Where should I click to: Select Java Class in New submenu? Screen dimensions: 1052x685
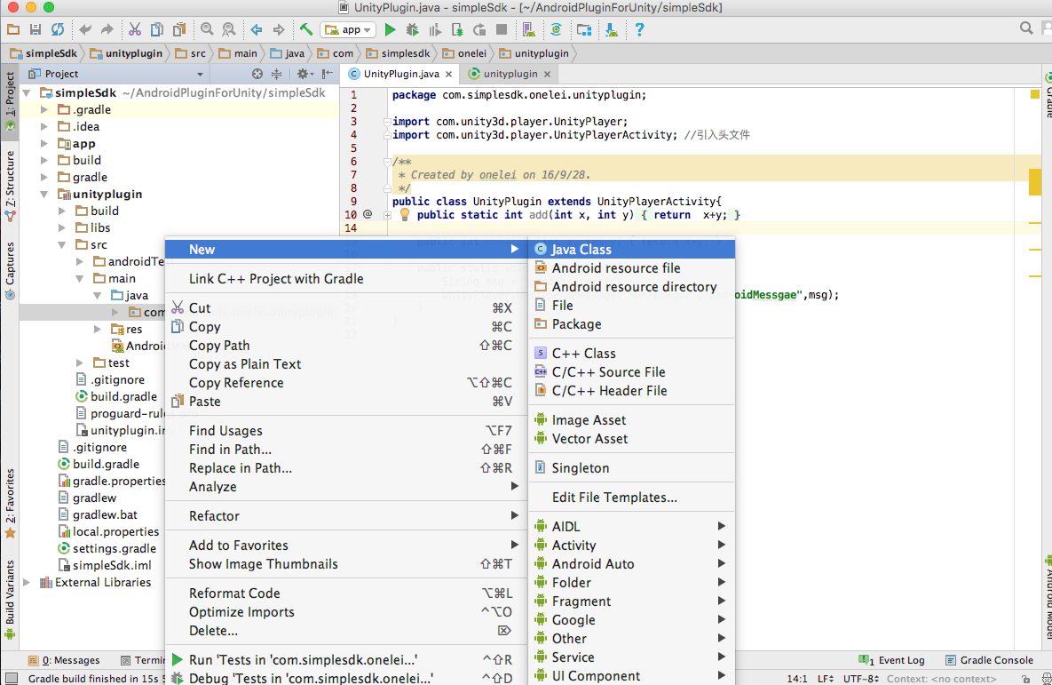(631, 249)
